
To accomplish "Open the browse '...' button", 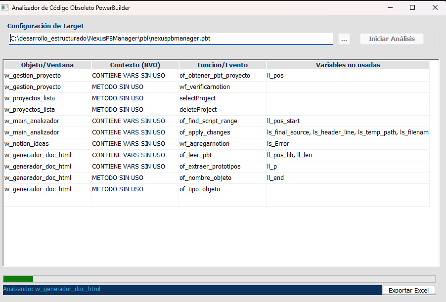I will 344,39.
